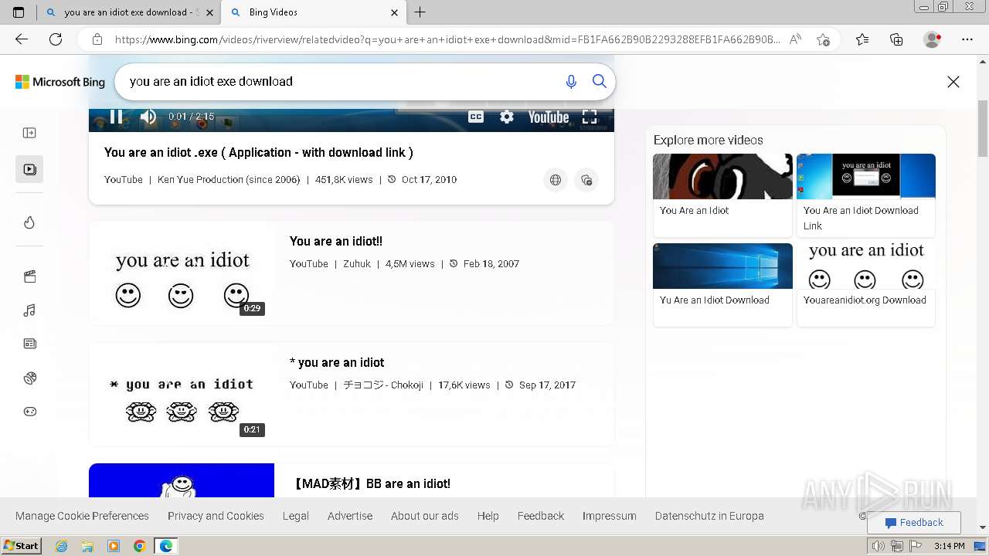The image size is (989, 556).
Task: Open read aloud icon in address bar
Action: pos(795,39)
